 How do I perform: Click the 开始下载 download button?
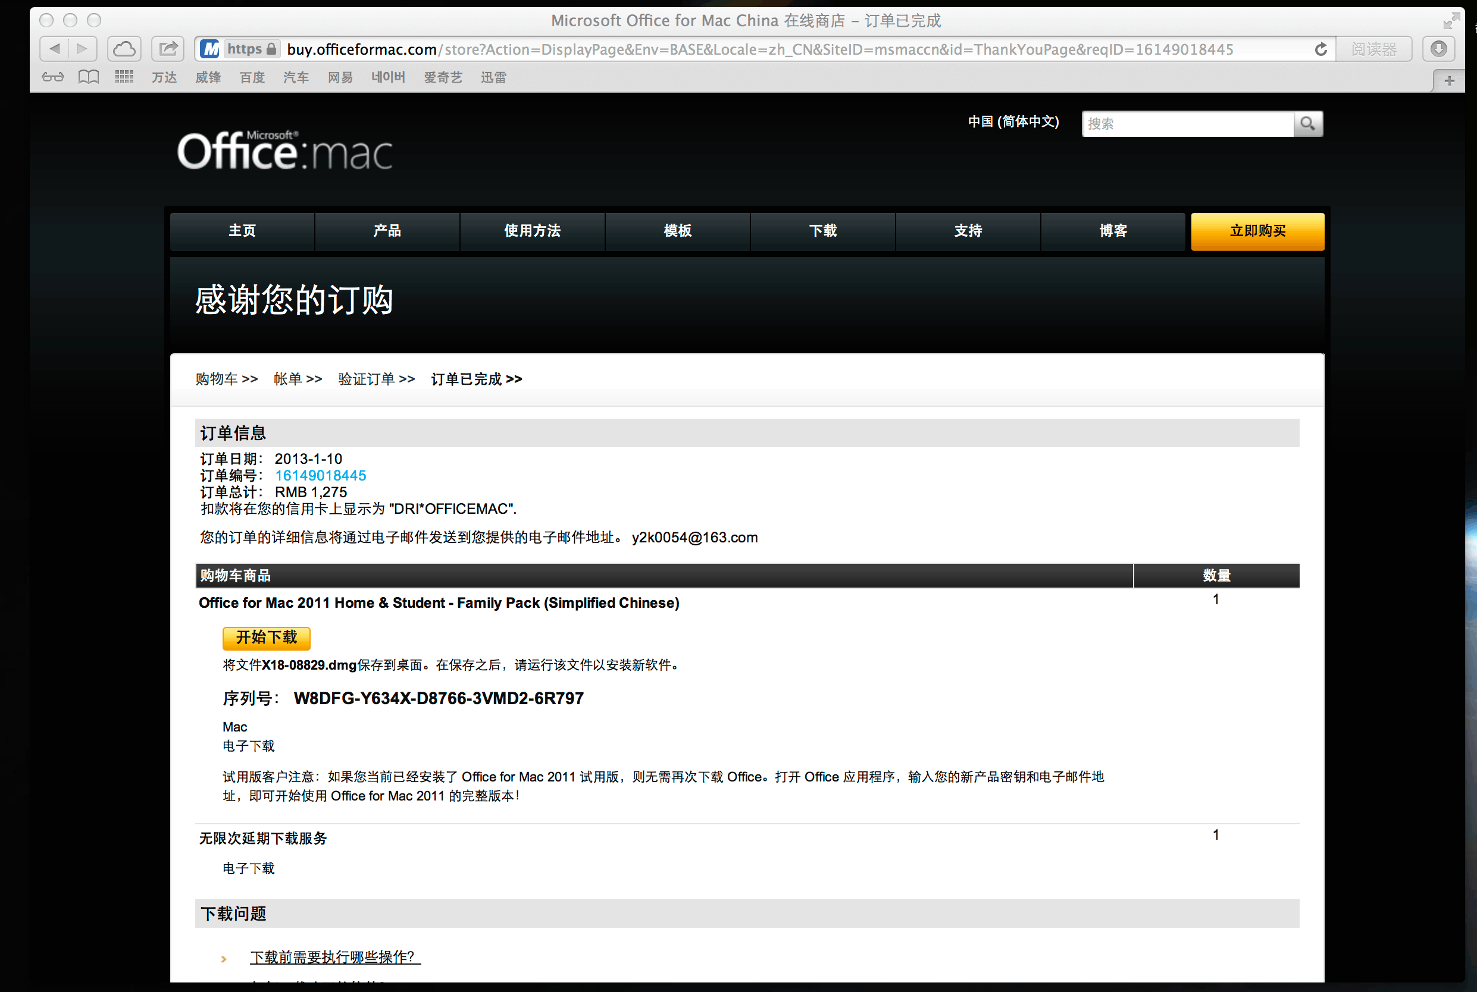click(267, 638)
